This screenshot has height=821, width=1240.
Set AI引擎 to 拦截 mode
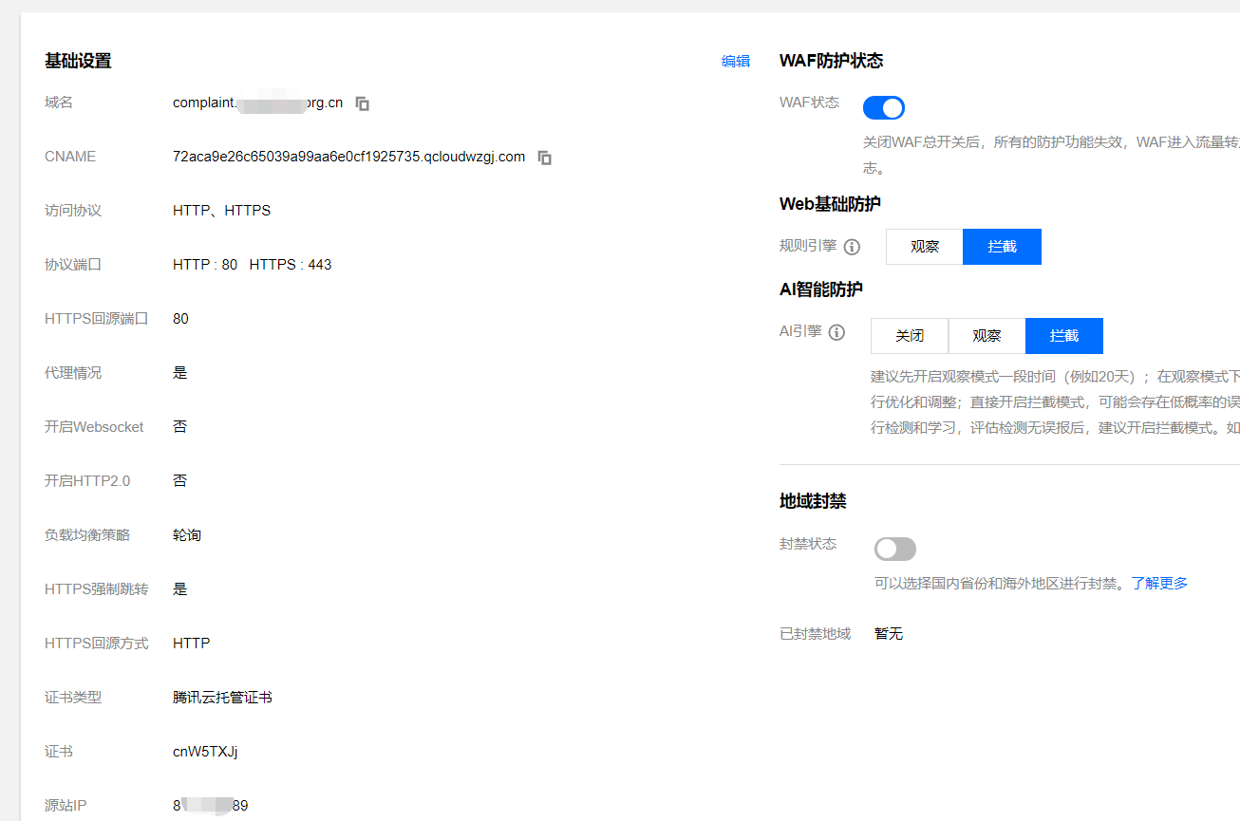(1064, 336)
